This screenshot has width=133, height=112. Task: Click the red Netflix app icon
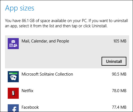coord(13,93)
